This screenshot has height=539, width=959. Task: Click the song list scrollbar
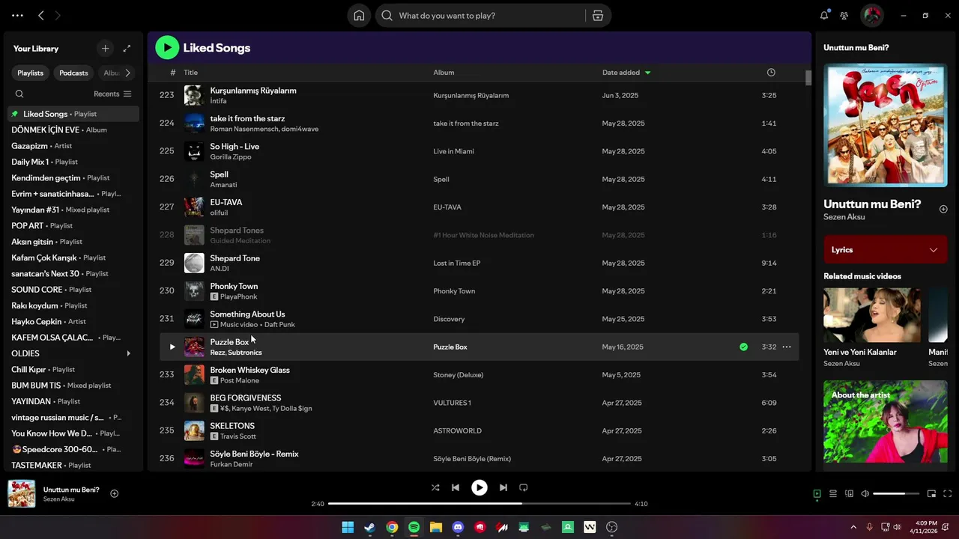808,79
